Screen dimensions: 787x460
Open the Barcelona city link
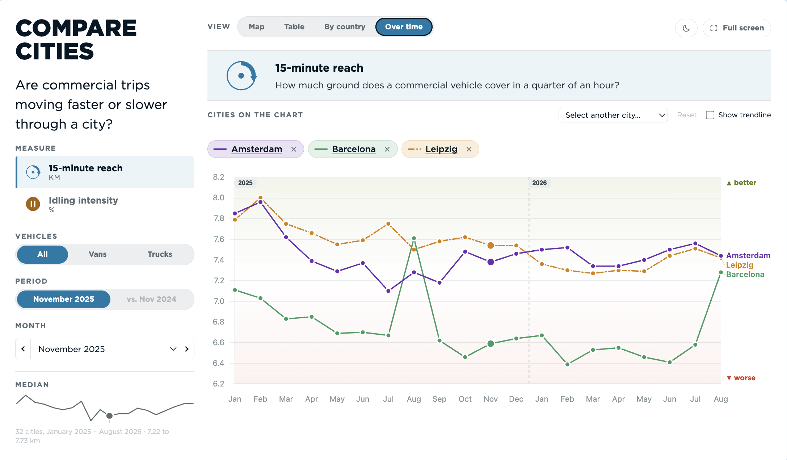coord(354,149)
